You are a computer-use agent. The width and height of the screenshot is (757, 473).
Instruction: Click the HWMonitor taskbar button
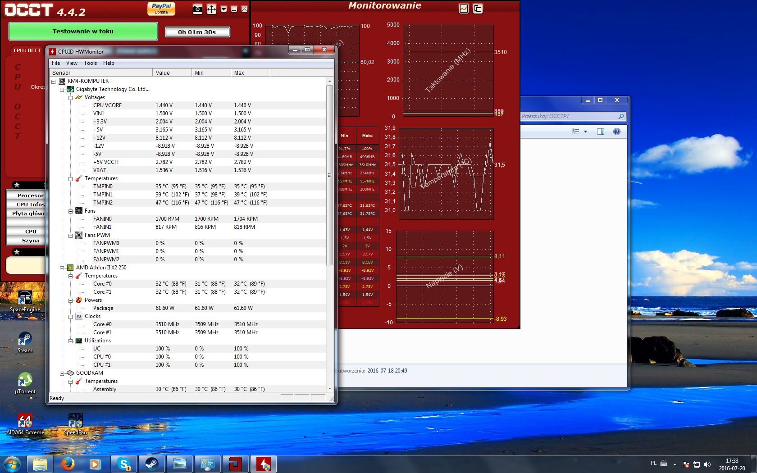(x=264, y=464)
